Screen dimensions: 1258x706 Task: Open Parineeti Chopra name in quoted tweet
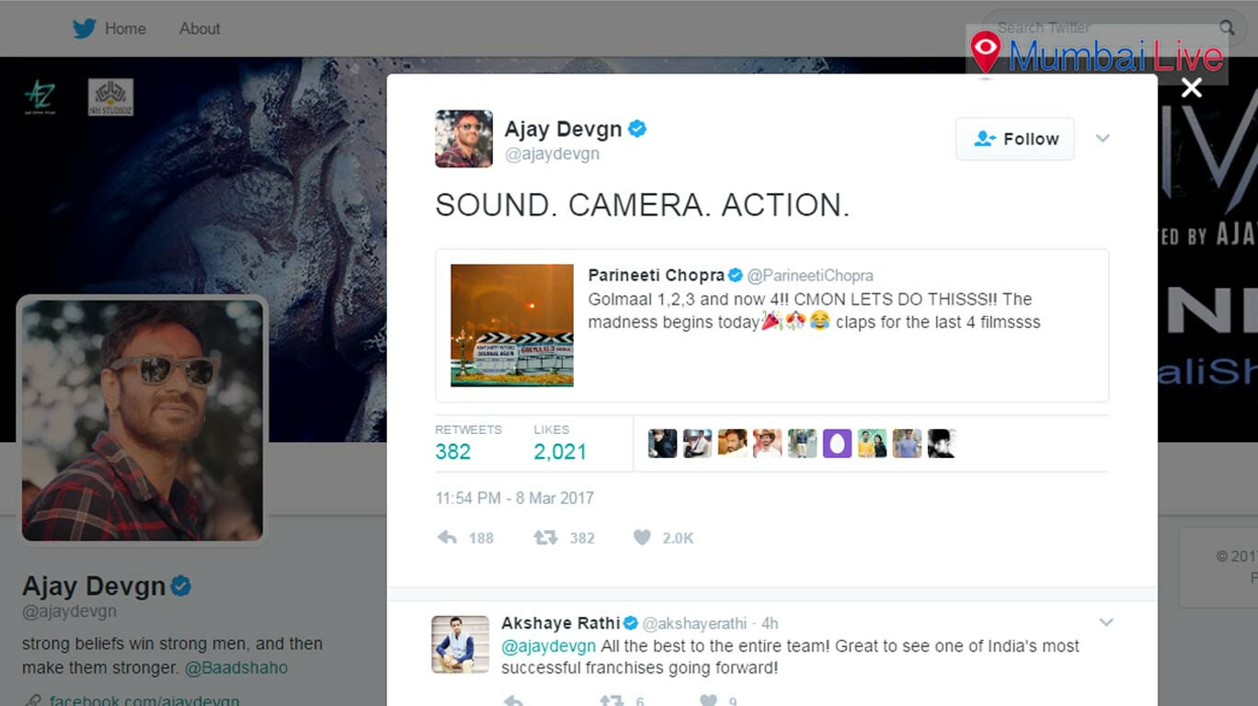pos(657,275)
